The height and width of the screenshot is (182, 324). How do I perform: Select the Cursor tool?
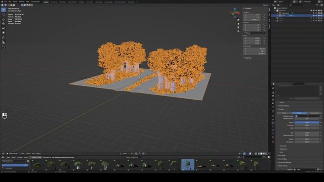click(4, 15)
